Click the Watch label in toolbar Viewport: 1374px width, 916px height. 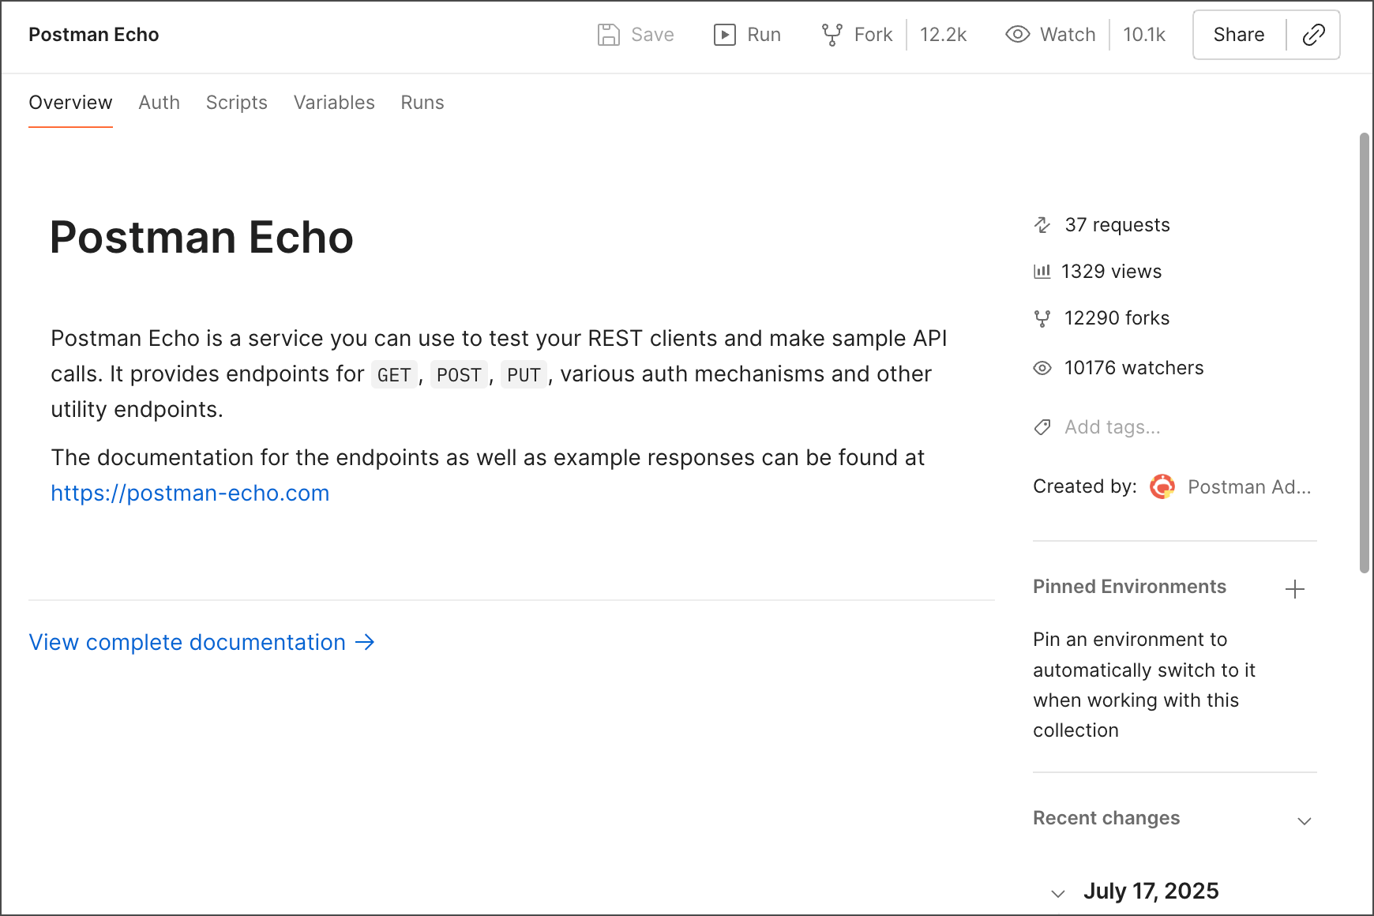tap(1068, 35)
